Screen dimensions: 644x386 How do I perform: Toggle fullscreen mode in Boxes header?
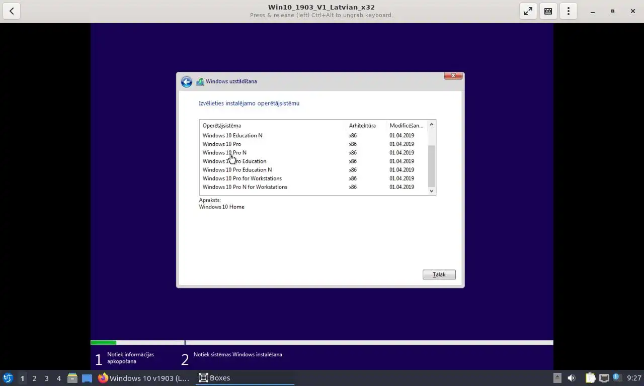528,11
